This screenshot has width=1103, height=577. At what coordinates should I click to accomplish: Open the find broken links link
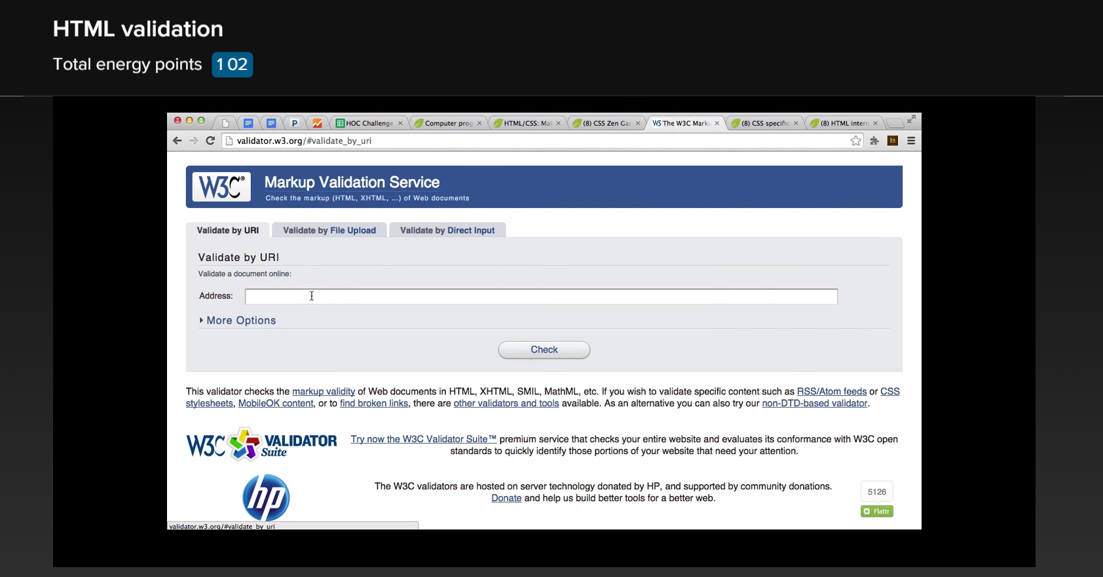[374, 403]
